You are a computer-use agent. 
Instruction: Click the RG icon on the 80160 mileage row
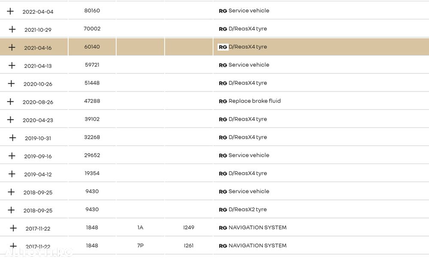pos(223,11)
